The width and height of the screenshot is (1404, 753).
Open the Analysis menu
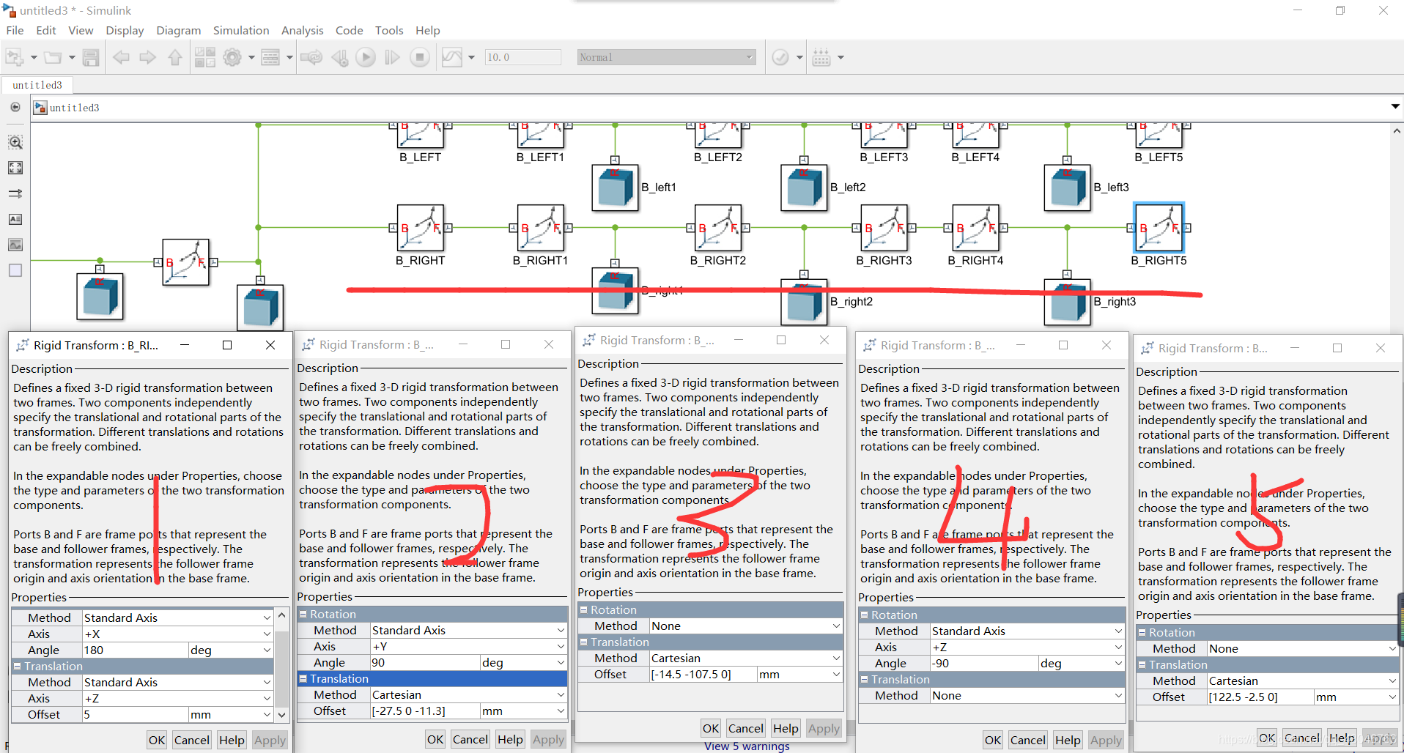click(302, 30)
